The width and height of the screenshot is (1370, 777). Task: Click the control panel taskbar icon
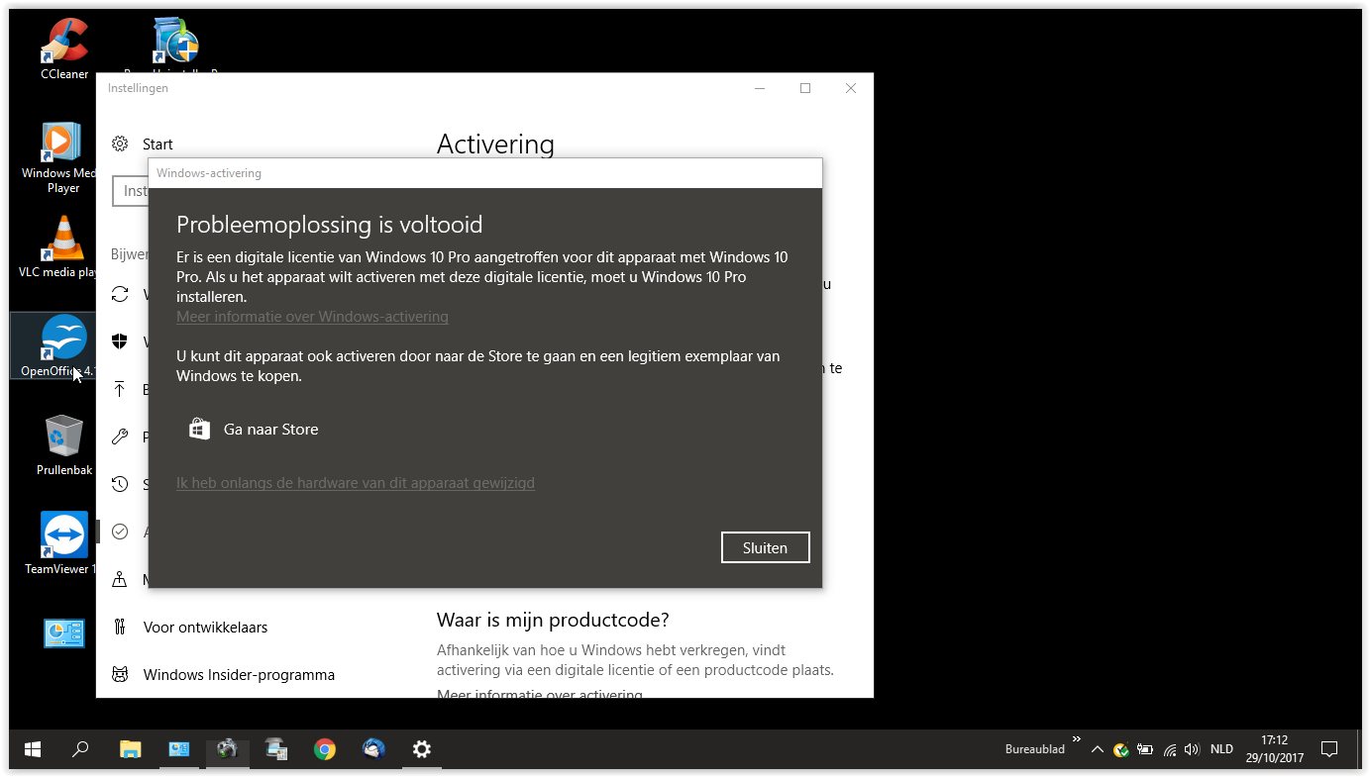[178, 749]
